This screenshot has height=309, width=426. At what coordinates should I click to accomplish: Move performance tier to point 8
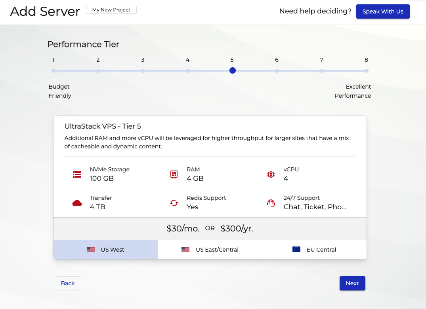point(367,71)
